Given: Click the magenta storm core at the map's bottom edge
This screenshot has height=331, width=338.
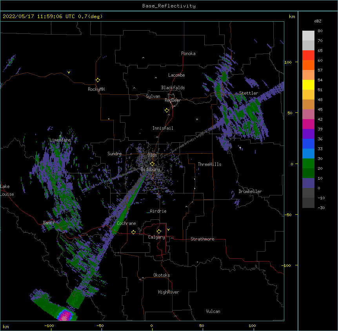Looking at the screenshot, I should point(64,316).
